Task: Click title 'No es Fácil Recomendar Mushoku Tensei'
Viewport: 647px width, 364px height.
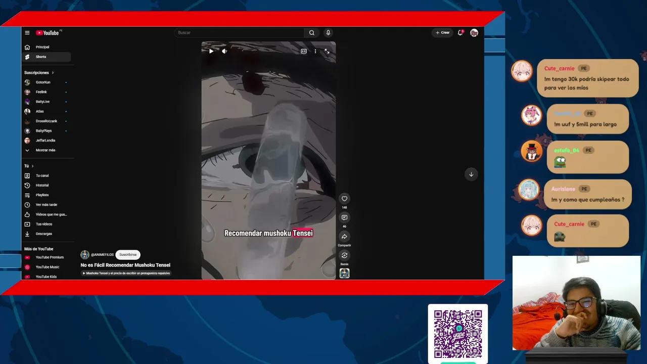Action: click(x=125, y=265)
